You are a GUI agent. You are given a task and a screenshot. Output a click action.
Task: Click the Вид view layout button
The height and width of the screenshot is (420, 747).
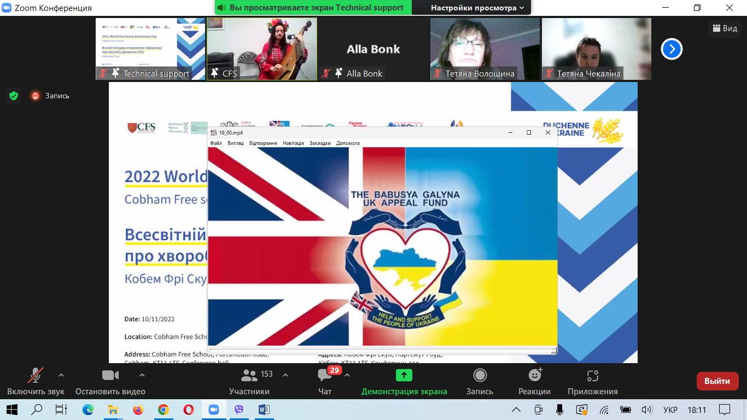tap(725, 28)
